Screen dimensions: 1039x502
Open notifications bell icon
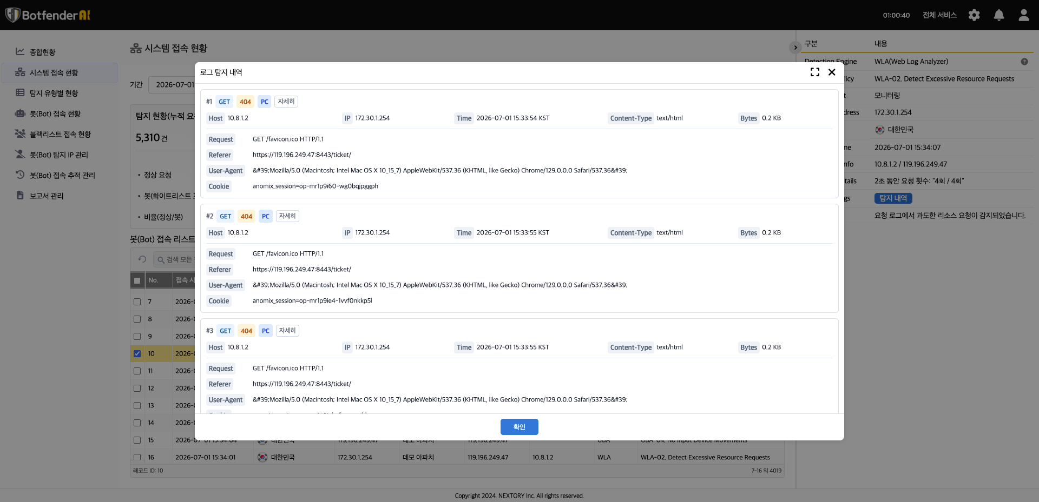click(999, 15)
